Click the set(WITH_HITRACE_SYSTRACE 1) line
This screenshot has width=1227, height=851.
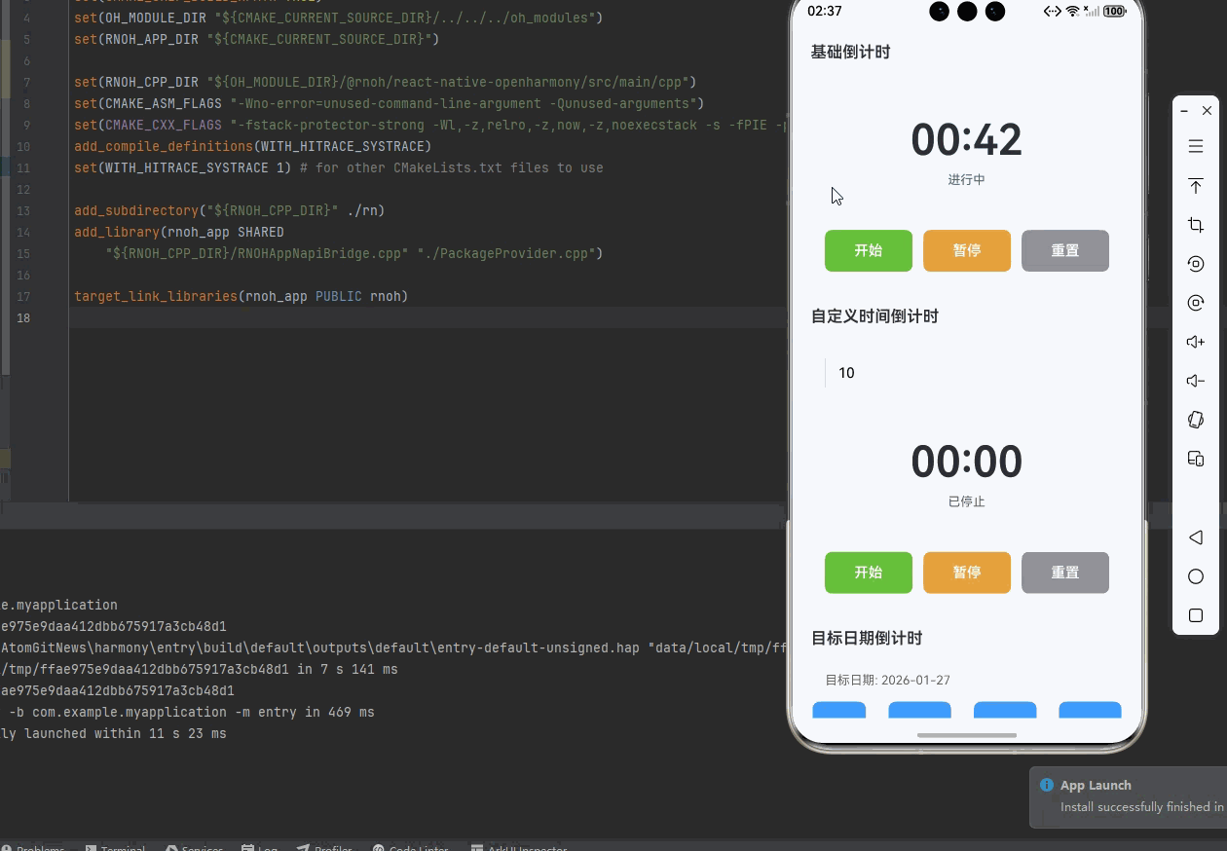click(x=339, y=167)
